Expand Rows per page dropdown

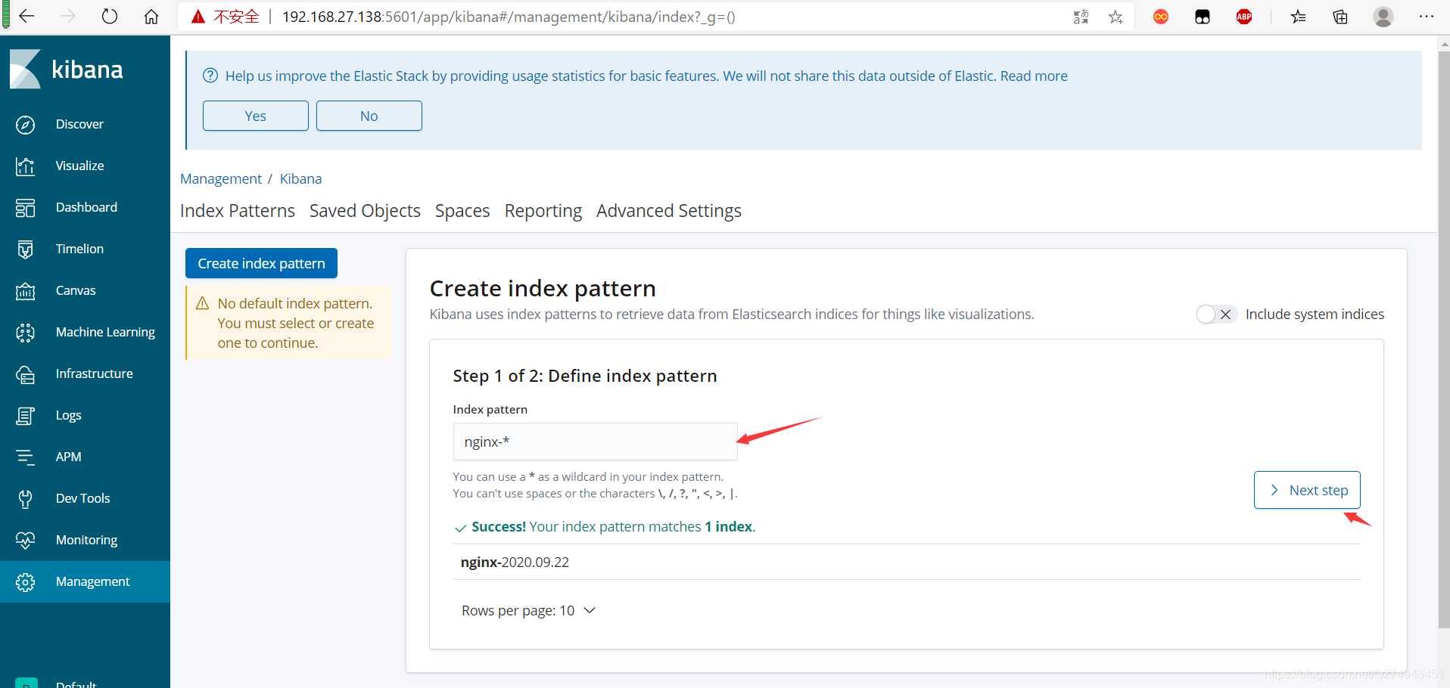528,611
